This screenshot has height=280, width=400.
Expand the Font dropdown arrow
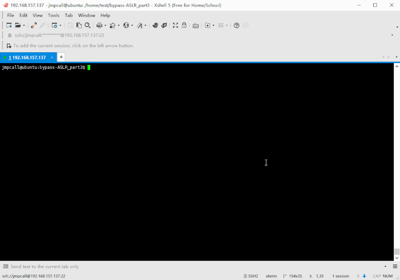(146, 26)
